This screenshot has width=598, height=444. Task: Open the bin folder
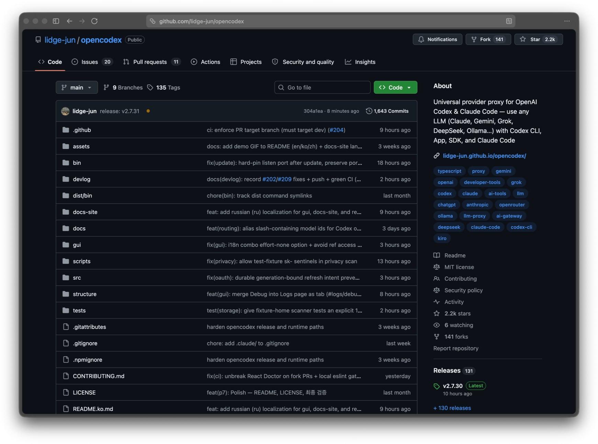click(77, 163)
